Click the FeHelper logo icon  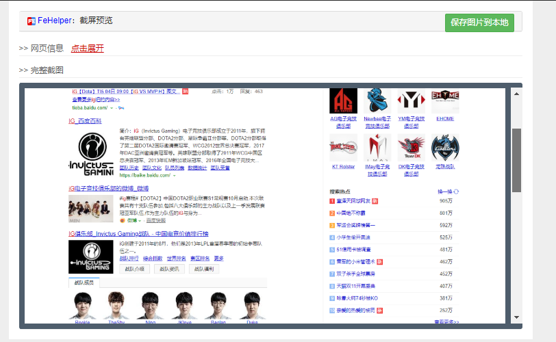[x=31, y=21]
